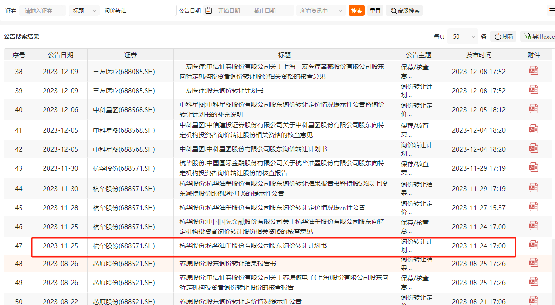The height and width of the screenshot is (305, 555).
Task: Click the 发布时间 column header
Action: coord(479,55)
